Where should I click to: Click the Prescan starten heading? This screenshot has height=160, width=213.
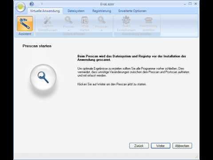[37, 46]
